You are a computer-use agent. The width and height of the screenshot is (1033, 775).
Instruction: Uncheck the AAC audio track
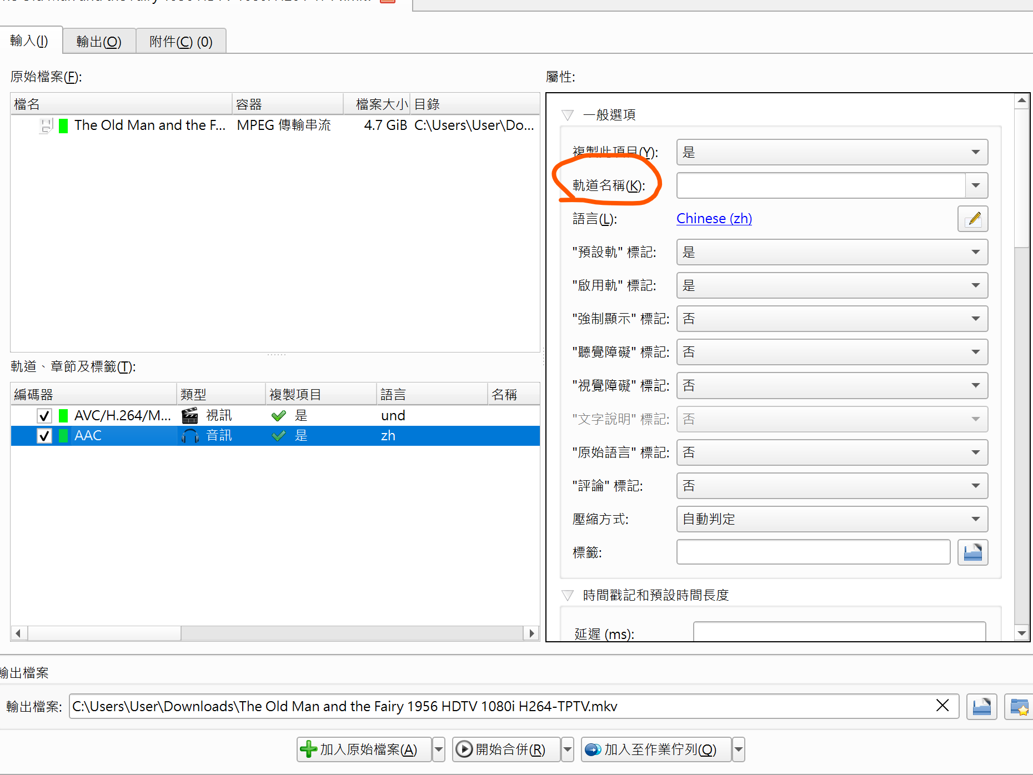[x=44, y=435]
